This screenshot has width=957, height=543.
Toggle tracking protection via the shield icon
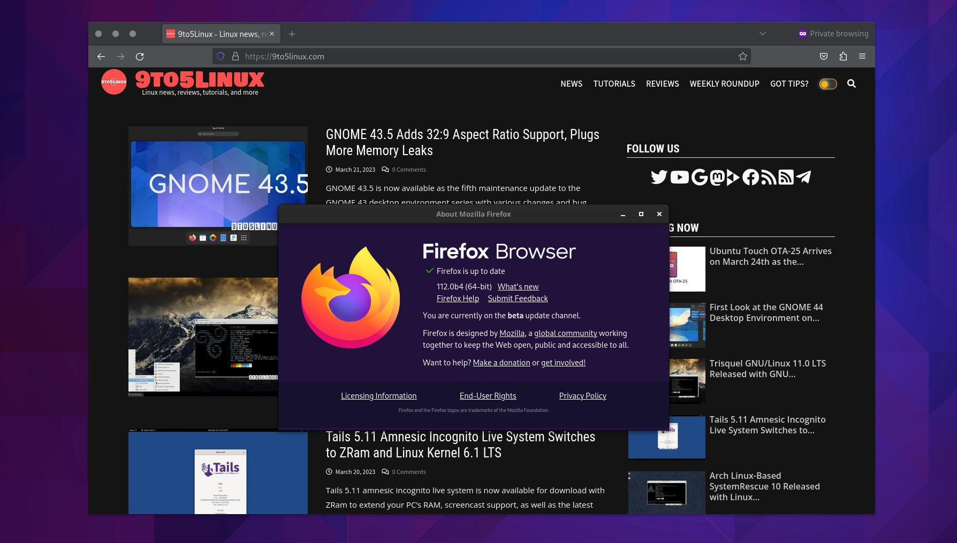click(221, 56)
